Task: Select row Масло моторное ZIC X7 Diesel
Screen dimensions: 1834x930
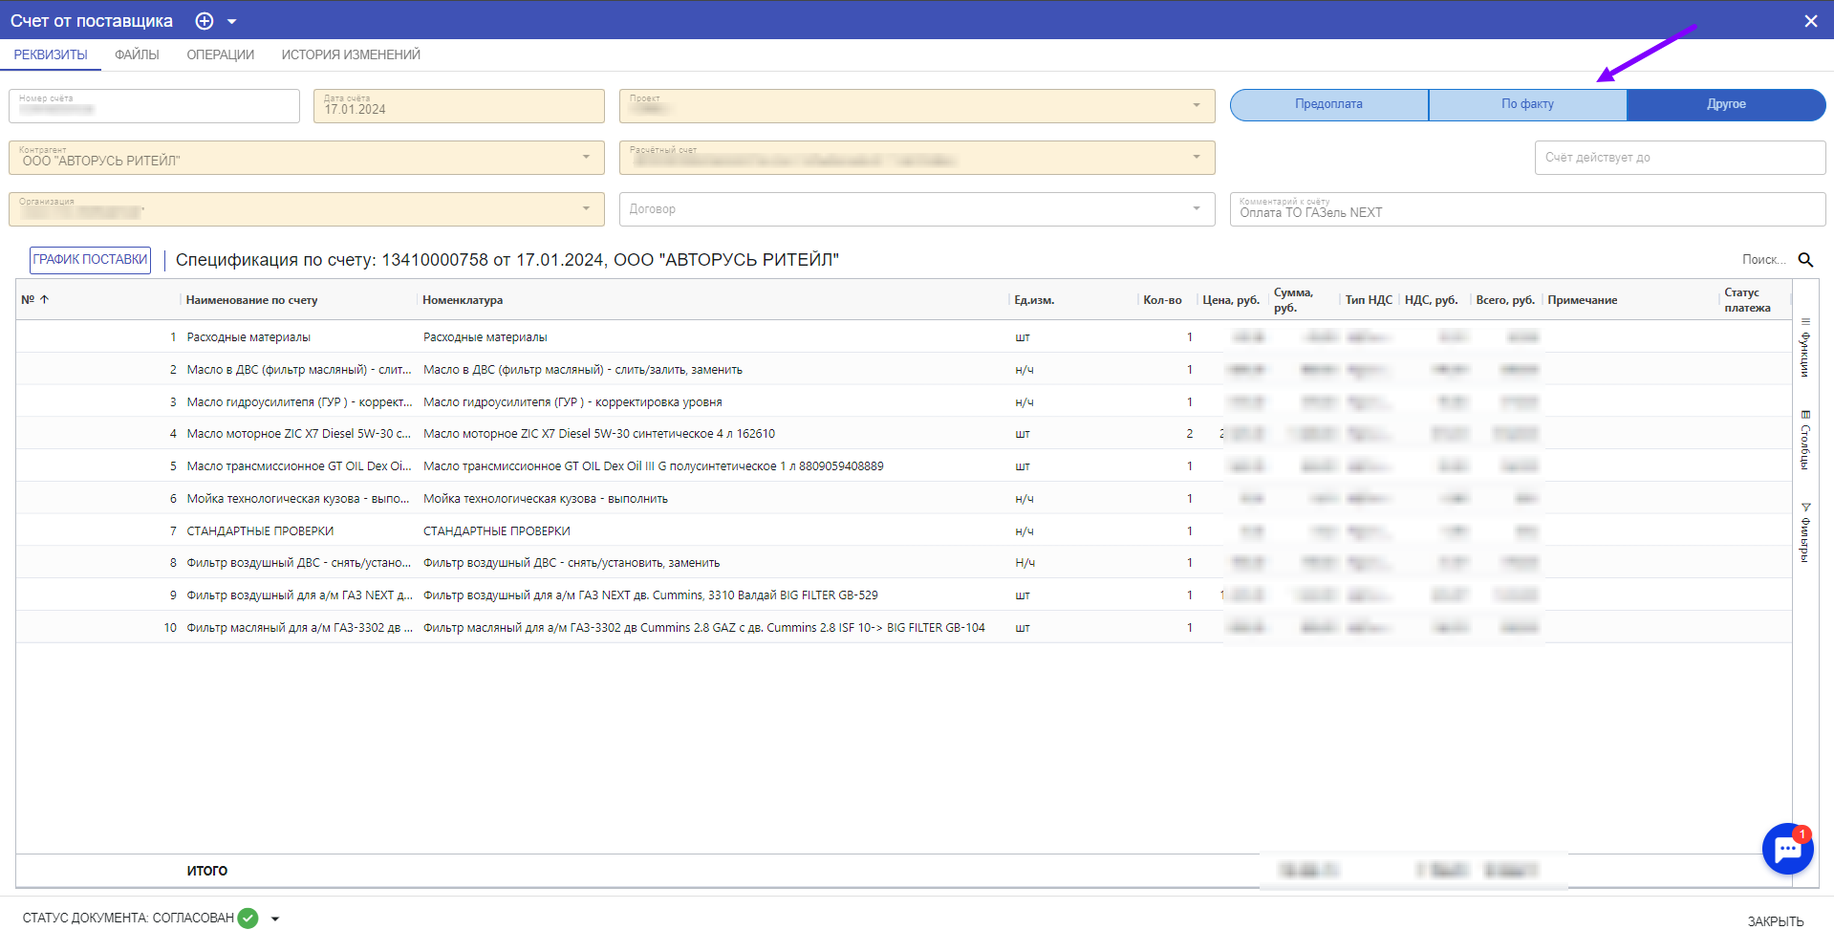Action: 903,434
